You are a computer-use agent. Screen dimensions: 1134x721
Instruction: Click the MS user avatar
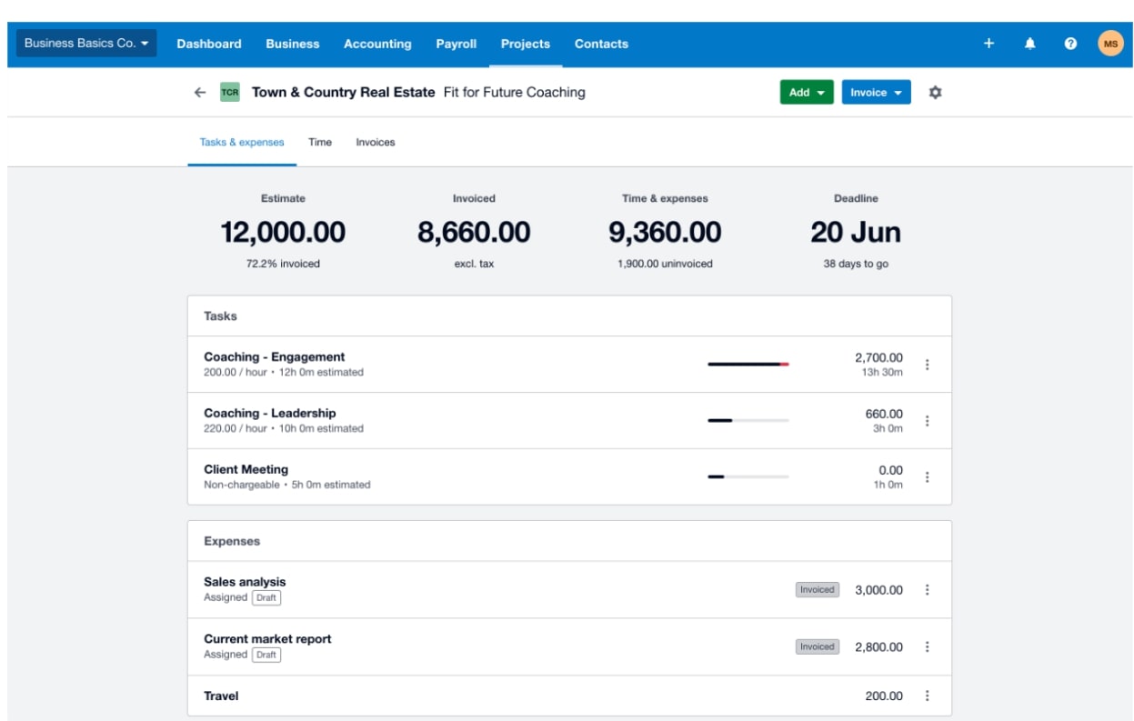1110,44
